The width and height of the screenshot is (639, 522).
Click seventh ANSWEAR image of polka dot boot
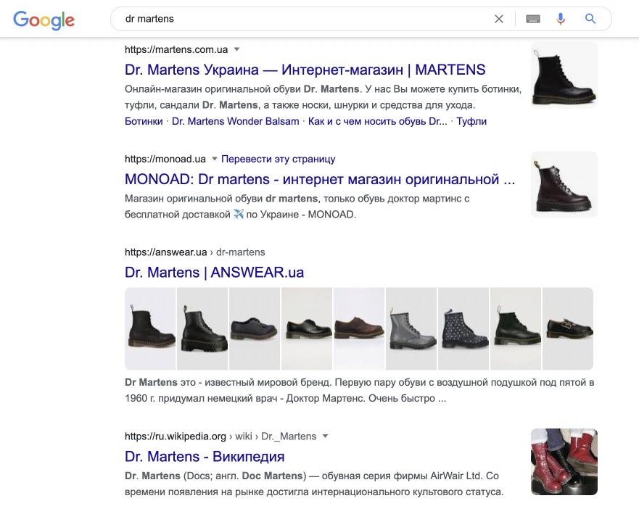pyautogui.click(x=463, y=329)
